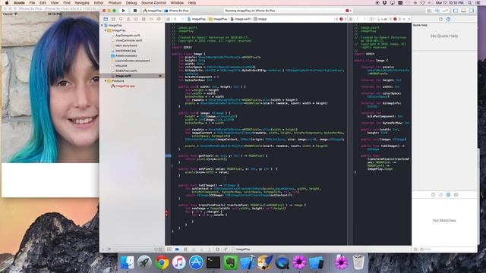The height and width of the screenshot is (273, 486).
Task: Click the red error indicator in activity bar
Action: [x=347, y=11]
